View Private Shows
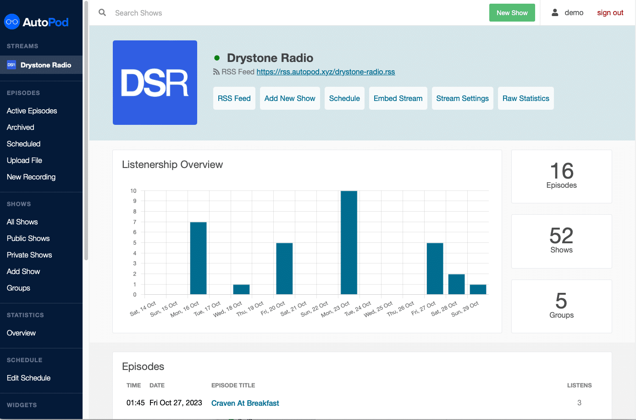The height and width of the screenshot is (420, 636). click(x=29, y=255)
